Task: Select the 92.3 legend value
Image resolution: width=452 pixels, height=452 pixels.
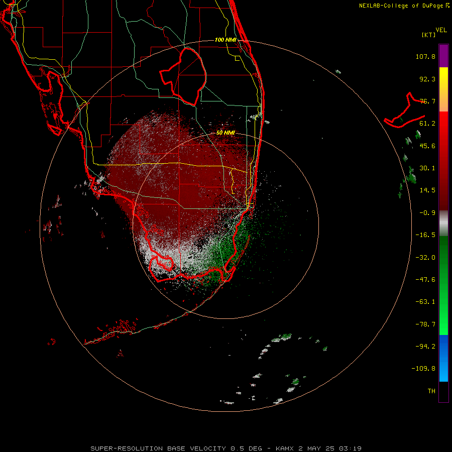Action: 427,79
